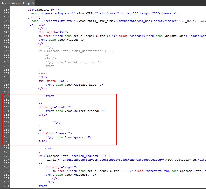Image resolution: width=206 pixels, height=189 pixels.
Task: Click '<td align="center">' on line 370
Action: click(x=55, y=133)
